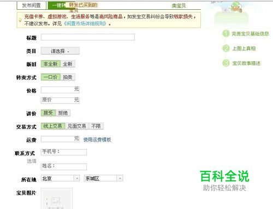The height and width of the screenshot is (209, 273).
Task: Click the 价格 input field
Action: pos(60,90)
